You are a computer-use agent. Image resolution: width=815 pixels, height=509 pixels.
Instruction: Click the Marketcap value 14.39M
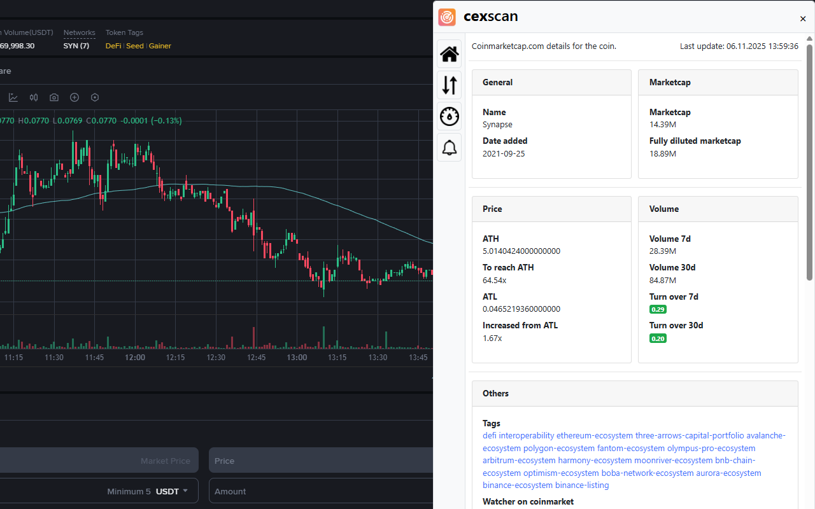tap(663, 125)
